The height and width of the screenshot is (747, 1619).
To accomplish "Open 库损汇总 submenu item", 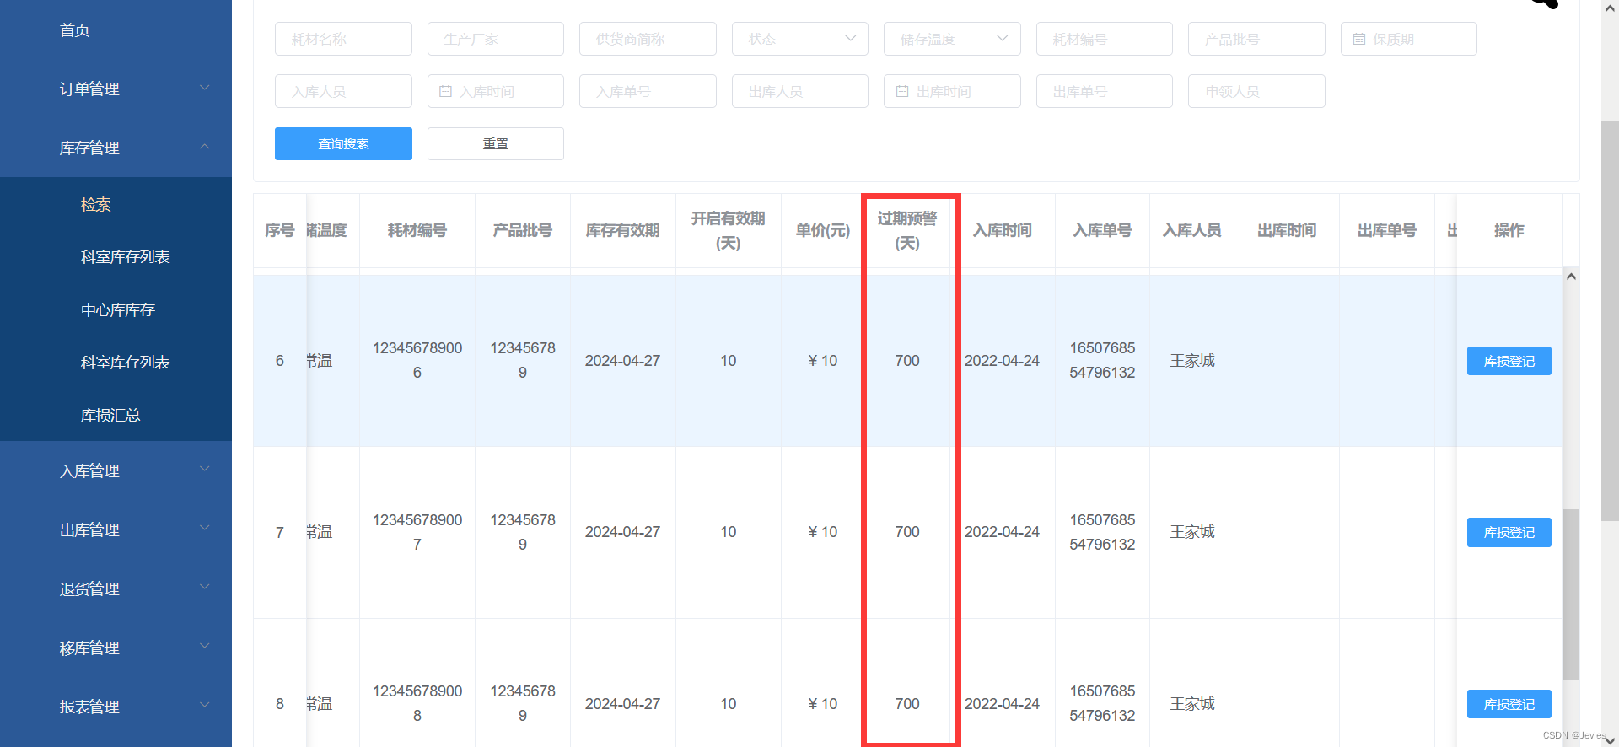I will click(x=110, y=415).
